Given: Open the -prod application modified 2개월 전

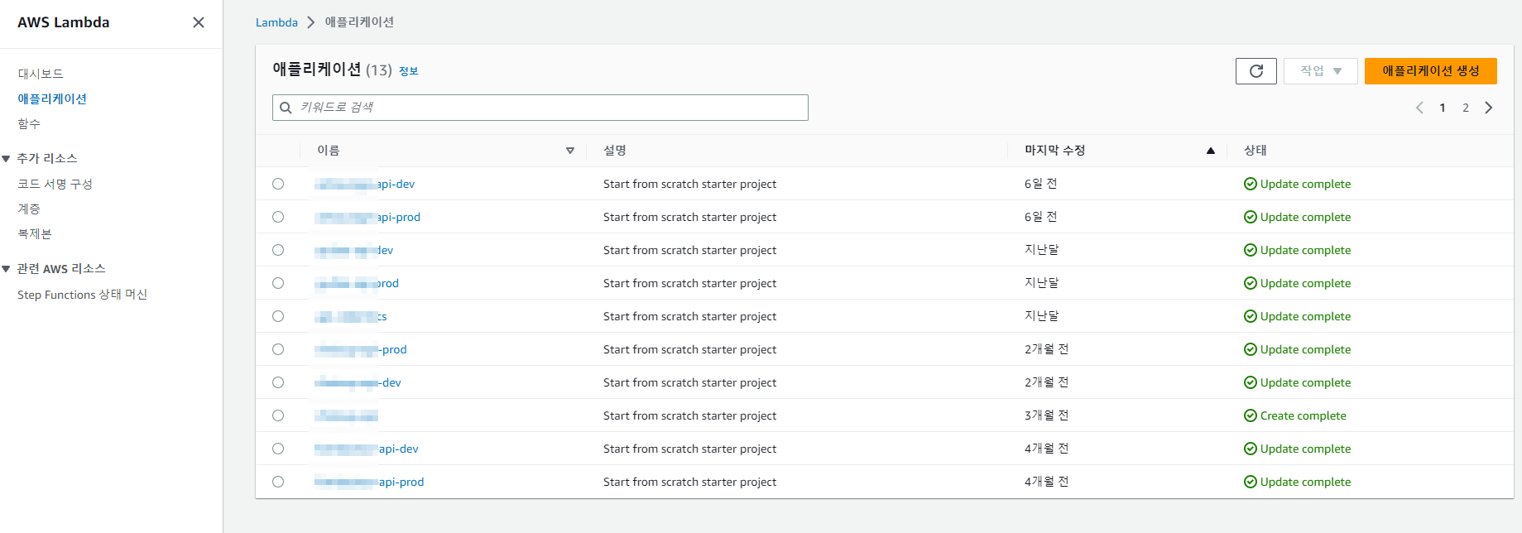Looking at the screenshot, I should (361, 349).
